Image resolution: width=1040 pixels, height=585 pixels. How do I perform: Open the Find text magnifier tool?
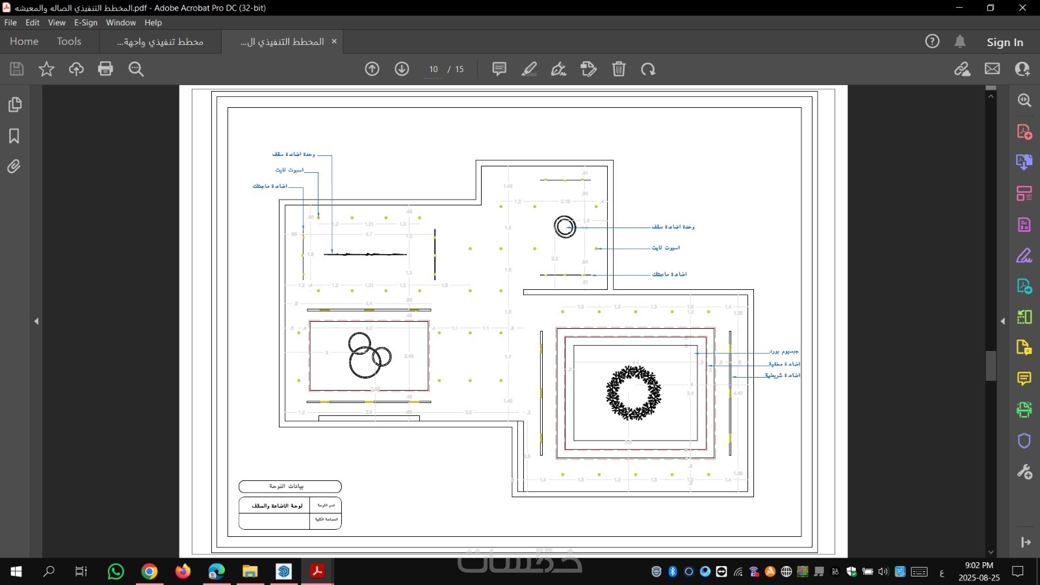(x=136, y=69)
